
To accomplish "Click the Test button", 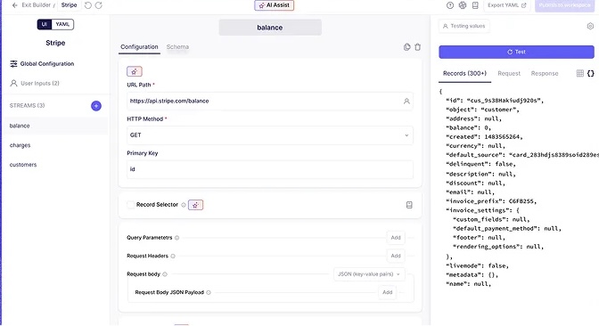I will point(516,52).
